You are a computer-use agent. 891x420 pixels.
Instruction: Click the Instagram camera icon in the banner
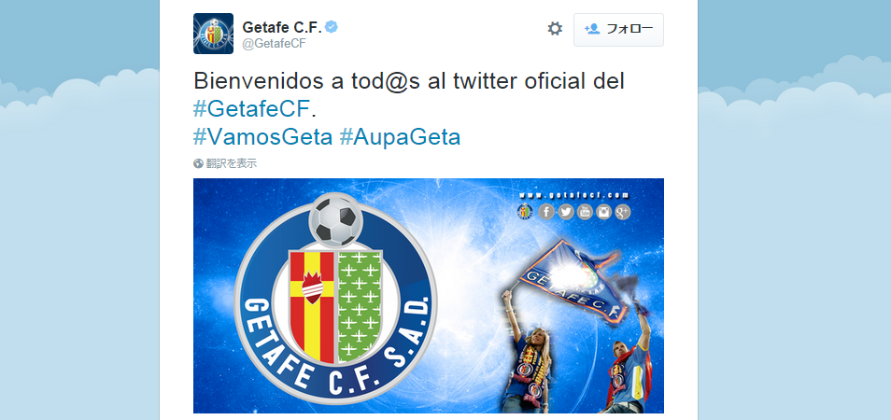click(603, 212)
